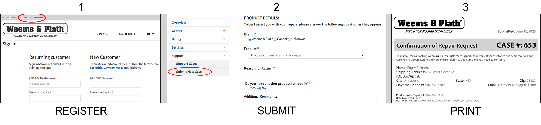Viewport: 541px width, 125px height.
Task: Click the Email Address input field
Action: pyautogui.click(x=55, y=84)
